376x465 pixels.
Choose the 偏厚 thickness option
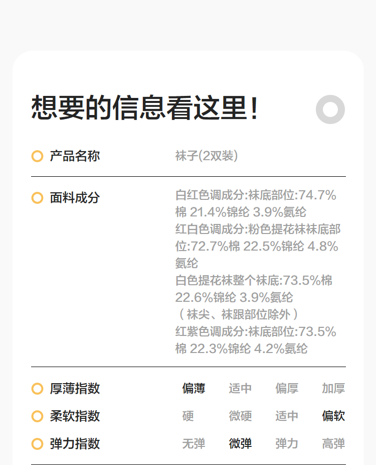pos(287,389)
